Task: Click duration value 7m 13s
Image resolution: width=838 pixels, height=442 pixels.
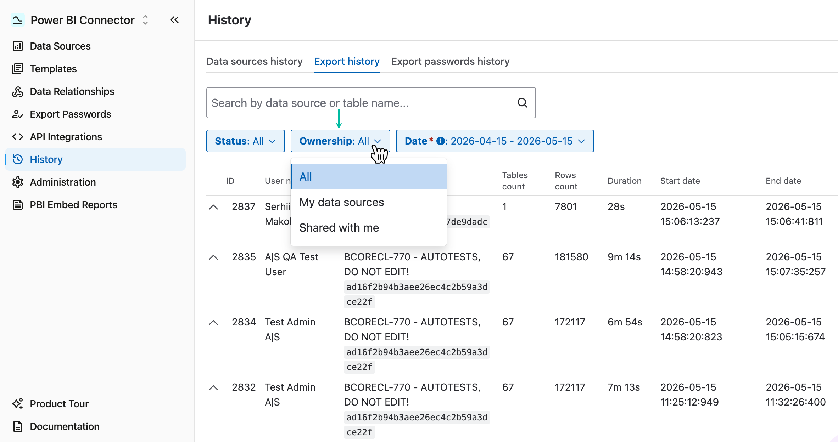Action: 624,387
